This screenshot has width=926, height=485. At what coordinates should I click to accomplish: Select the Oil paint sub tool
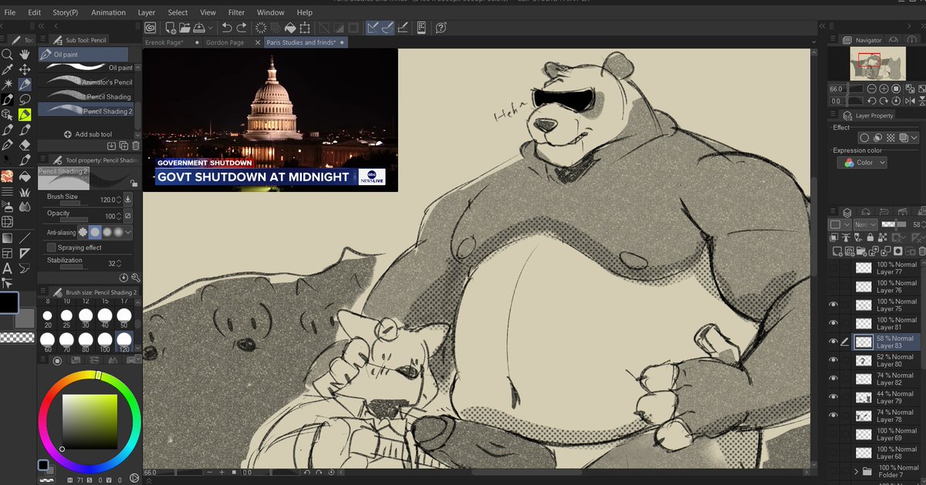(x=87, y=68)
